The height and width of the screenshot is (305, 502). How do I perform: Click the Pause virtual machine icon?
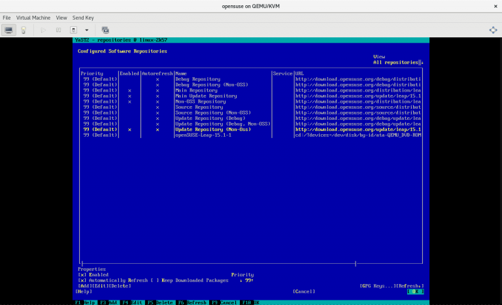pos(58,30)
